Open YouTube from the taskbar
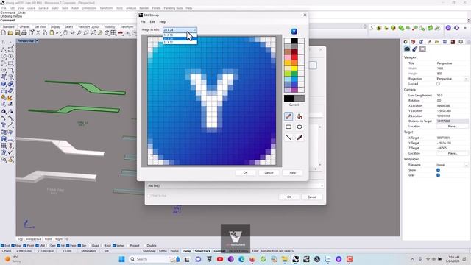Viewport: 471px width, 265px height. pos(220,259)
